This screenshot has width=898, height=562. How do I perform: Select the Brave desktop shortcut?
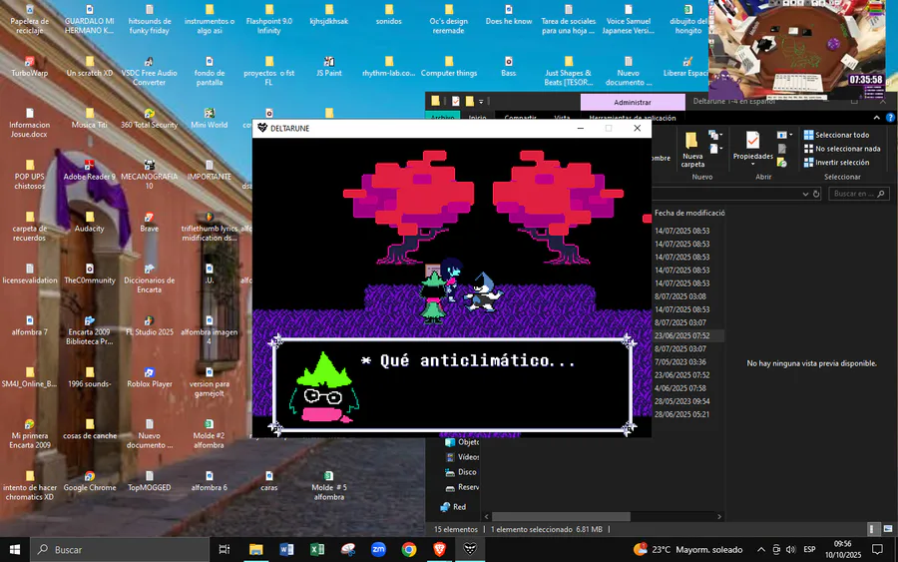coord(150,223)
